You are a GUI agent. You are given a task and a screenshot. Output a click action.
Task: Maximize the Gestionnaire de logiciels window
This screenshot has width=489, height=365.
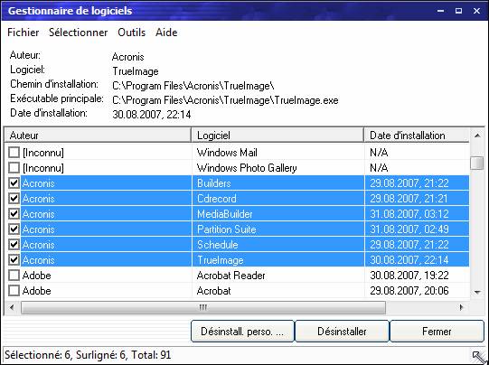458,11
